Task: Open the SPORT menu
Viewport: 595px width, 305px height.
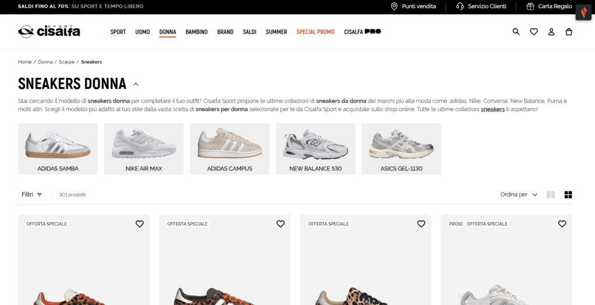Action: [x=118, y=32]
